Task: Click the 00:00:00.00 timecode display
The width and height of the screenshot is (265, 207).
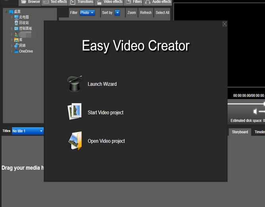Action: [249, 95]
